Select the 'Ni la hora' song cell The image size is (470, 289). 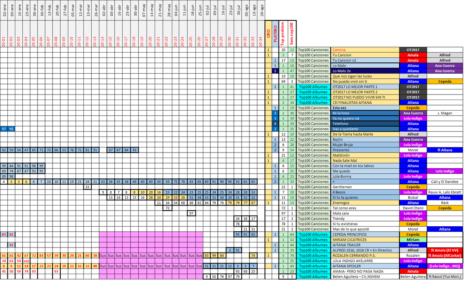click(x=365, y=113)
